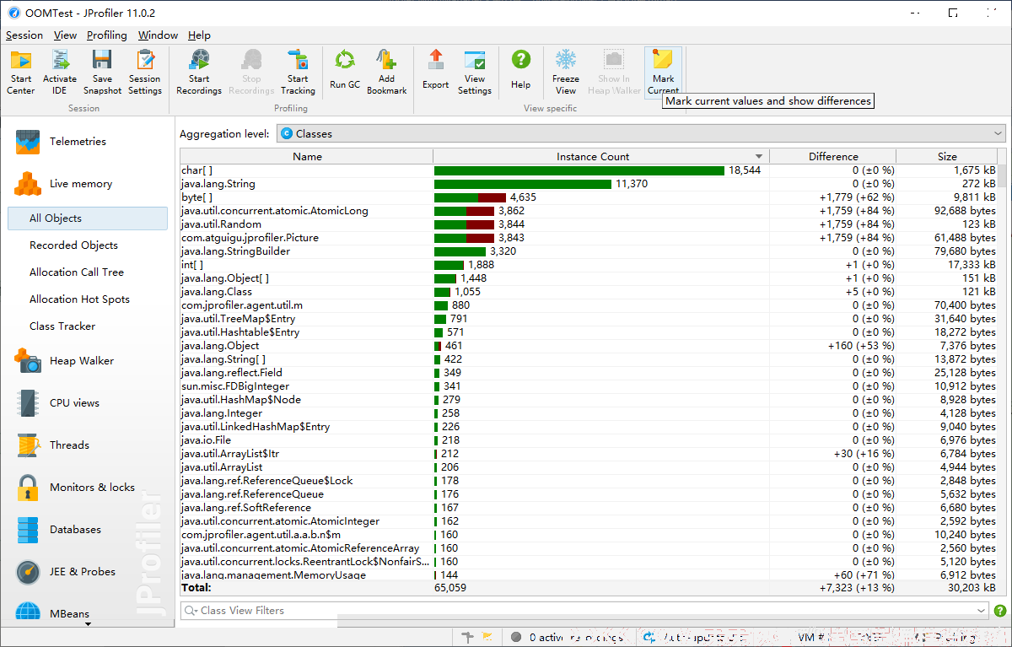The width and height of the screenshot is (1012, 647).
Task: Click in the Class View Filters field
Action: [586, 611]
